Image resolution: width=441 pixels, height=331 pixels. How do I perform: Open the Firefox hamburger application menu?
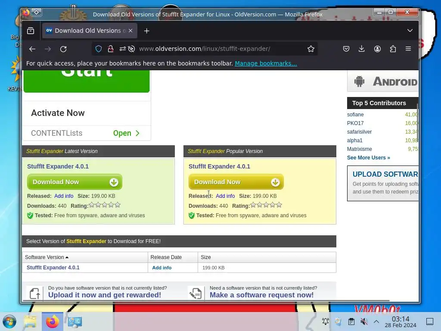[408, 49]
